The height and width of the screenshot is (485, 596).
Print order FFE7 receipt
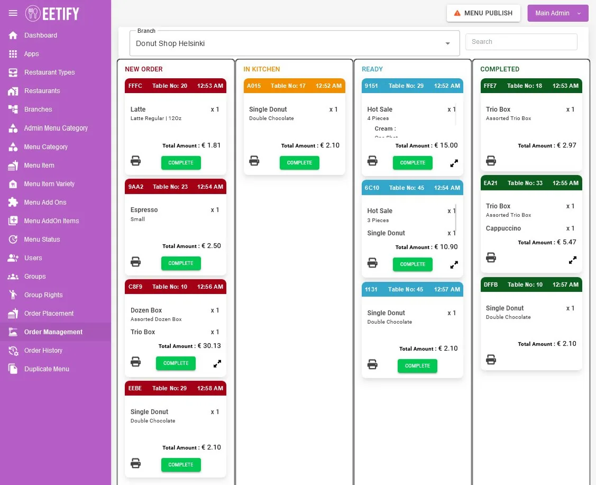point(491,161)
